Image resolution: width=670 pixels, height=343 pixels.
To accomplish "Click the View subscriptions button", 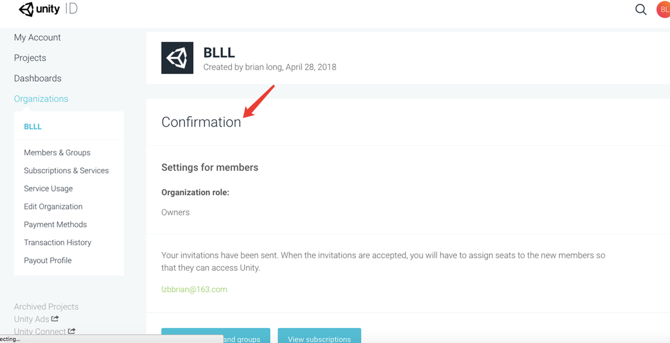I will pos(319,336).
